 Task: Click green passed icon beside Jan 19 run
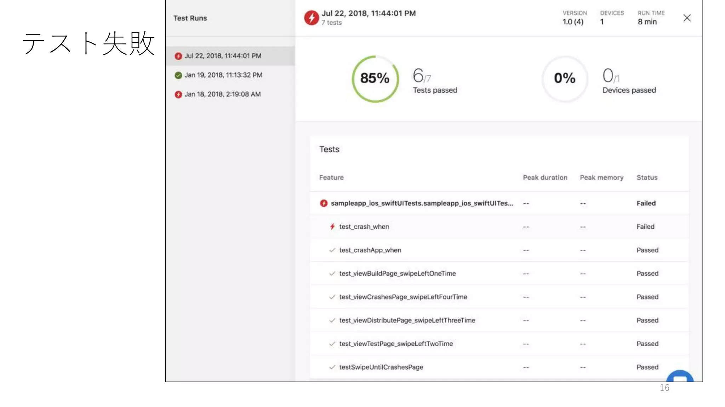pos(178,75)
